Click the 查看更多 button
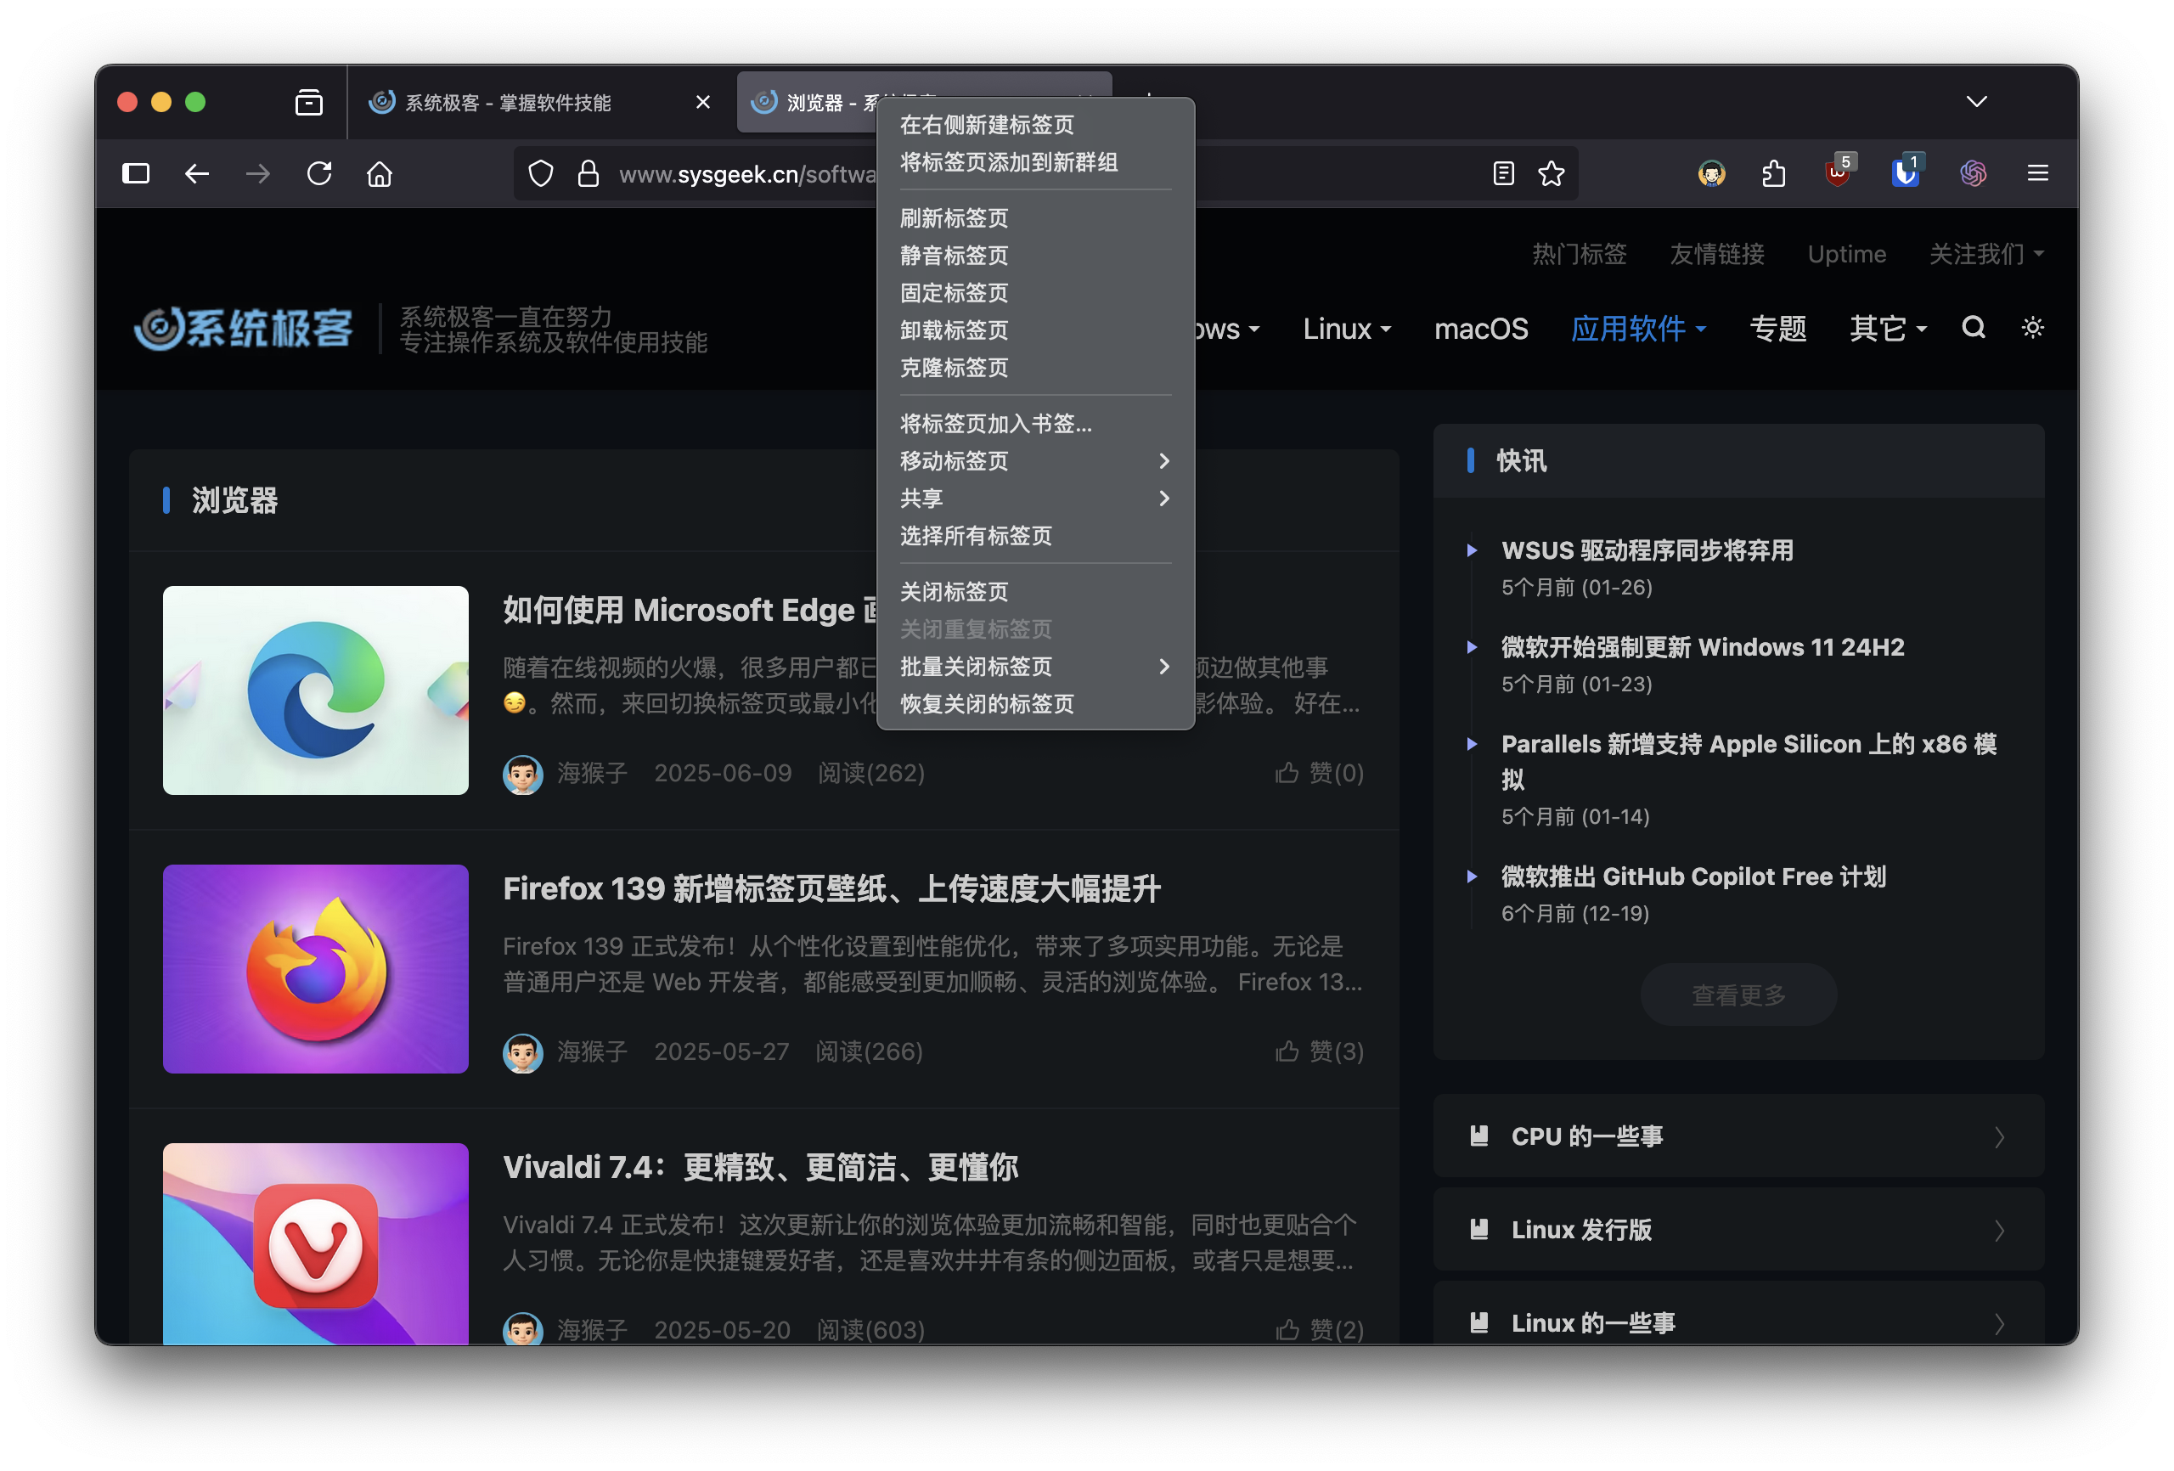This screenshot has width=2174, height=1471. click(x=1738, y=995)
